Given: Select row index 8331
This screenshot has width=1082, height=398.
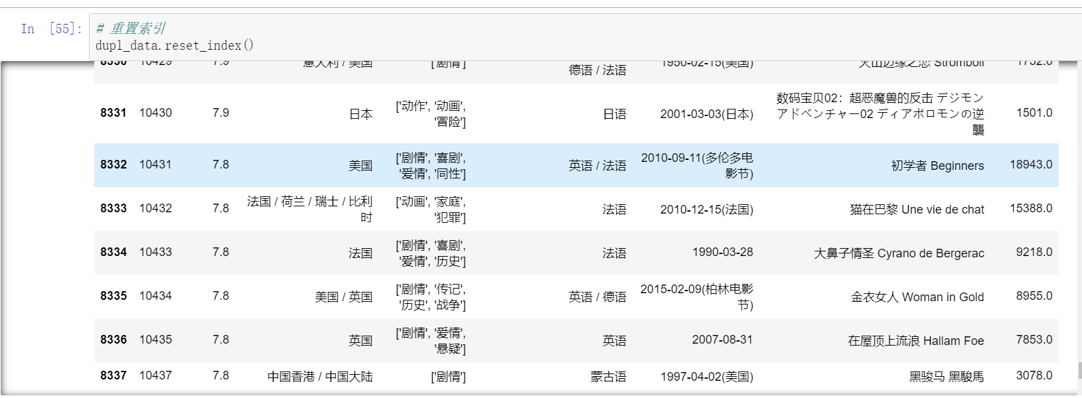Looking at the screenshot, I should [x=114, y=113].
